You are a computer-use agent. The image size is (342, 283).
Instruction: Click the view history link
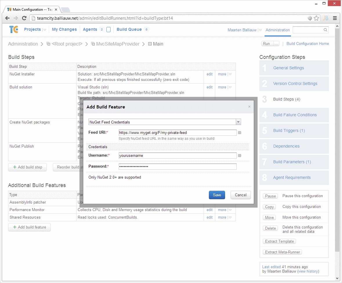coord(308,271)
